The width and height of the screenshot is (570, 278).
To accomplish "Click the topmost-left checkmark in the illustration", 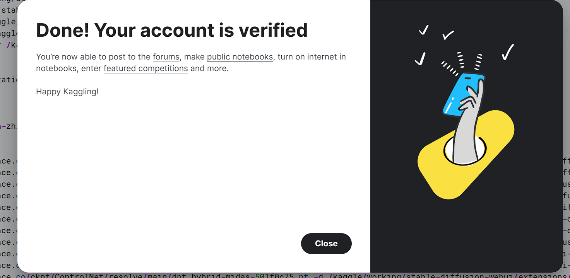I will (424, 30).
